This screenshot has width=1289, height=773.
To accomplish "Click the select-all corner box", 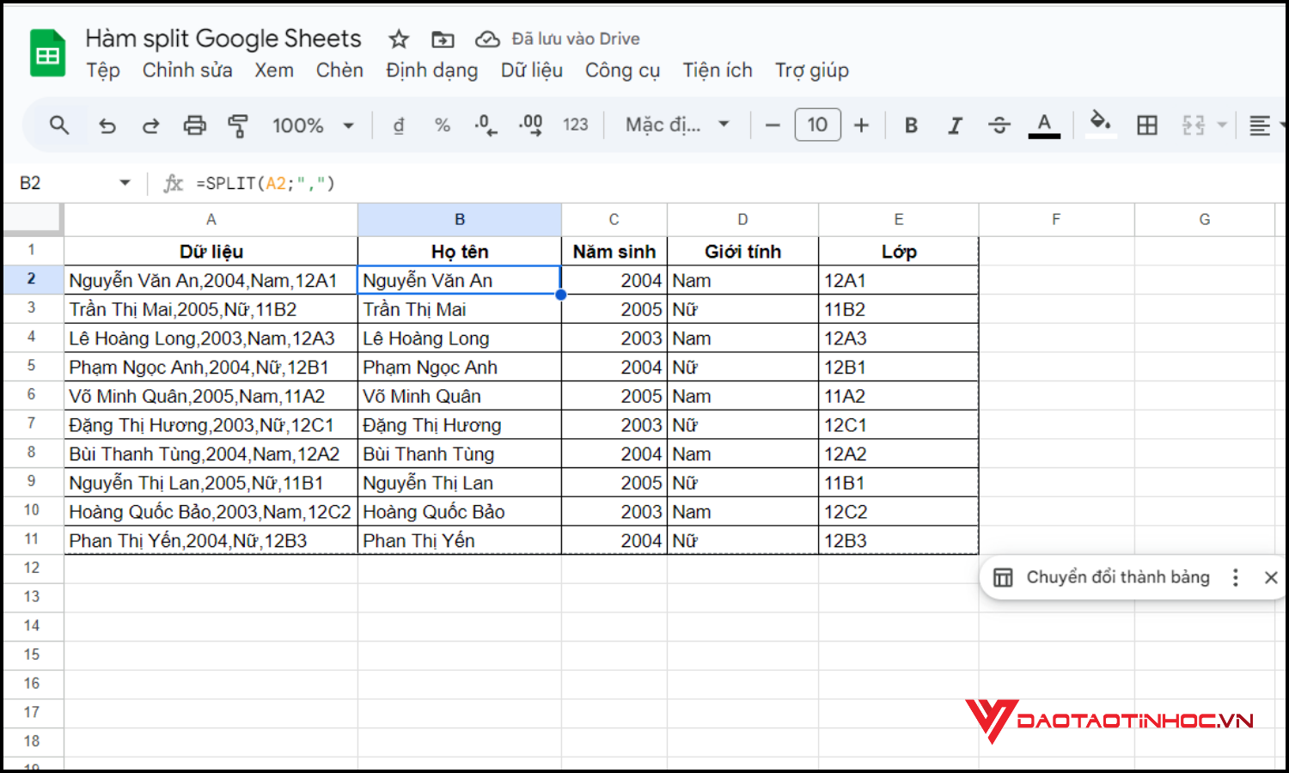I will [x=33, y=219].
